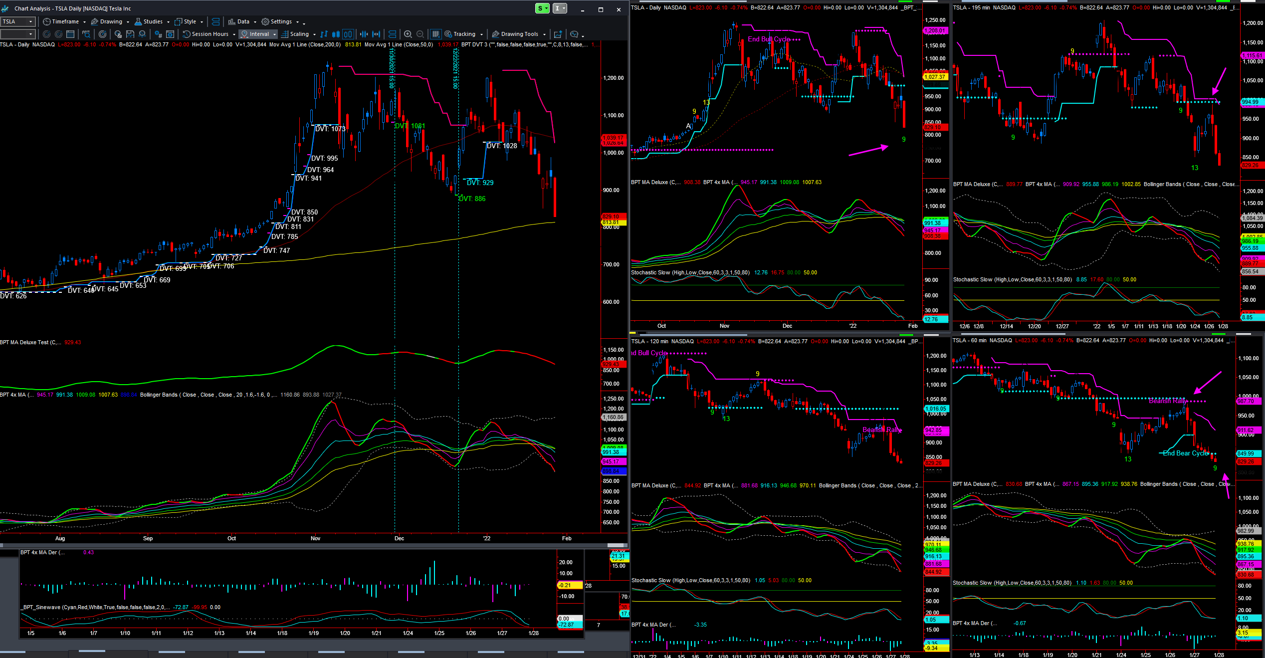The image size is (1265, 658).
Task: Click the chat bubble with pulse line icon
Action: (574, 34)
